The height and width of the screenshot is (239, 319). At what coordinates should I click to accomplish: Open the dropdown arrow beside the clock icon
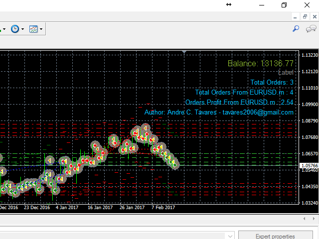tap(22, 29)
